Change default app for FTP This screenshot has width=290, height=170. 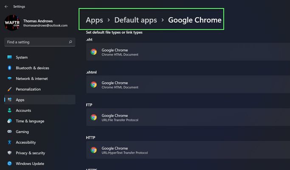pos(188,117)
